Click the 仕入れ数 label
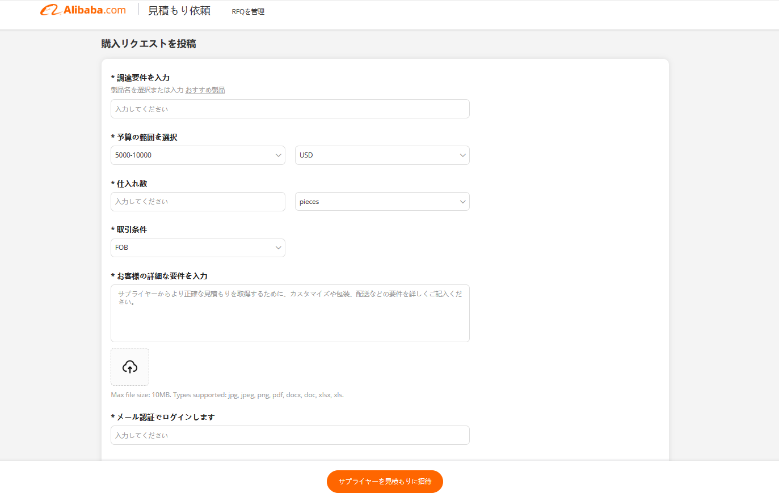The image size is (779, 502). point(129,184)
